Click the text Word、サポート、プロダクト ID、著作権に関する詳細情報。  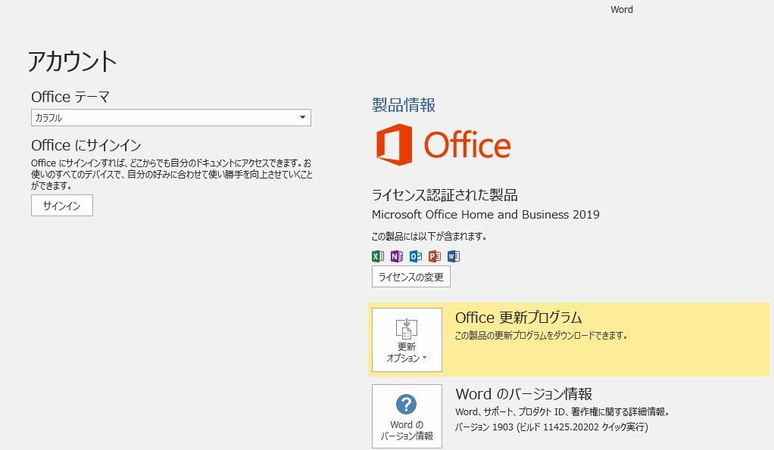(x=562, y=412)
